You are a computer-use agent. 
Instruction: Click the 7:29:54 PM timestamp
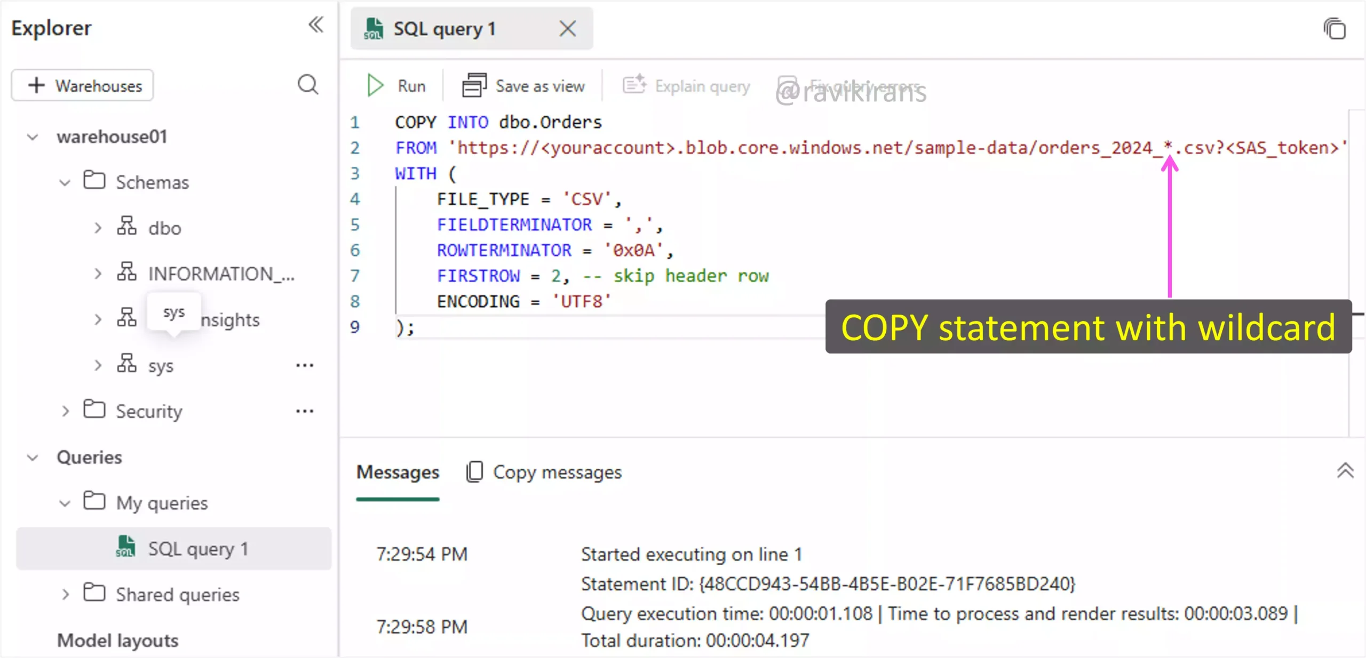[422, 554]
